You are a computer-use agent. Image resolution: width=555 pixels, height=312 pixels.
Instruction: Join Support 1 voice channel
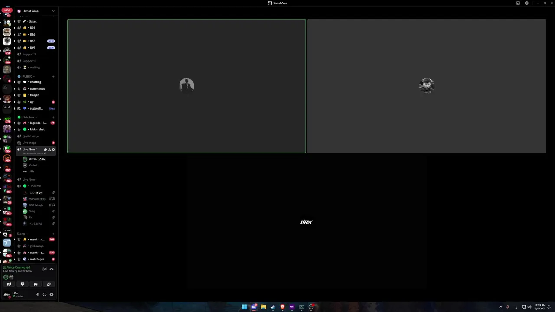pyautogui.click(x=36, y=54)
